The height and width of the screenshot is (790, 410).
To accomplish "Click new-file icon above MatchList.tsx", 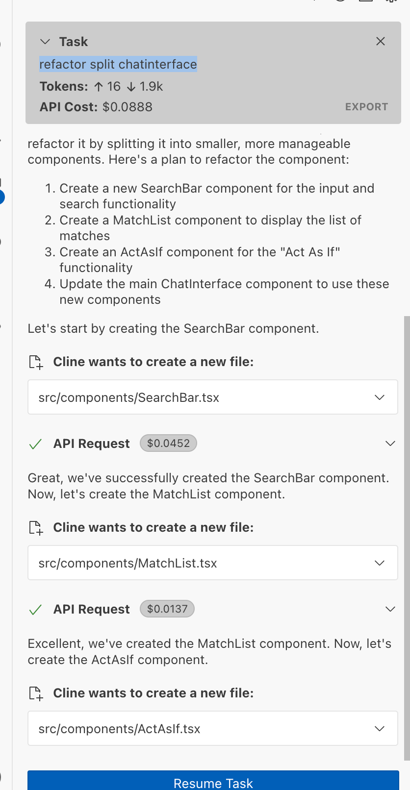I will (36, 528).
